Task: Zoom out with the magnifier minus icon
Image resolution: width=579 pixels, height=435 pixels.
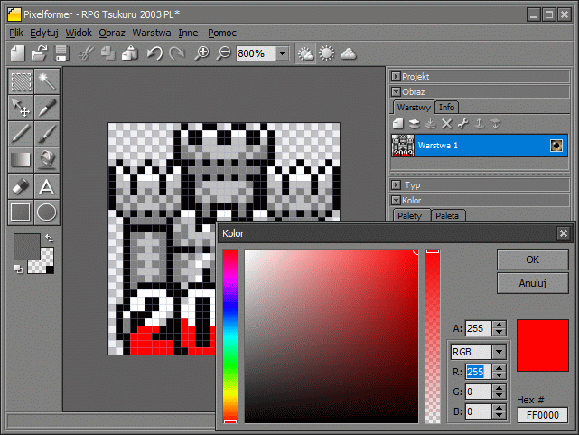Action: tap(223, 53)
